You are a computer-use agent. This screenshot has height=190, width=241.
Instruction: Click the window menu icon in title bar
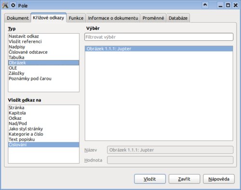coord(5,5)
